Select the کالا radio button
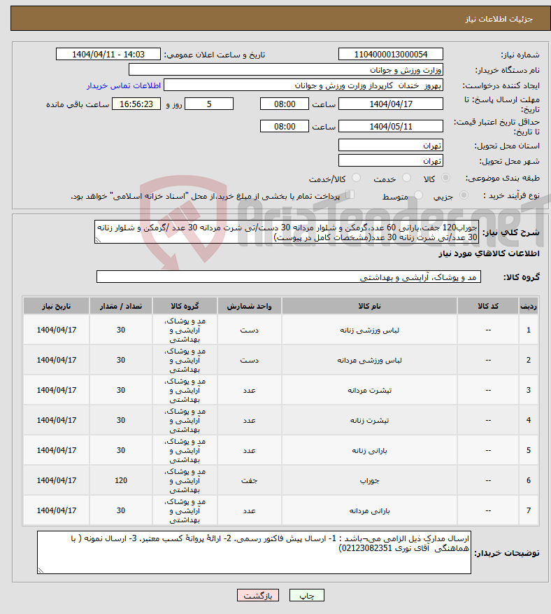 tap(445, 178)
